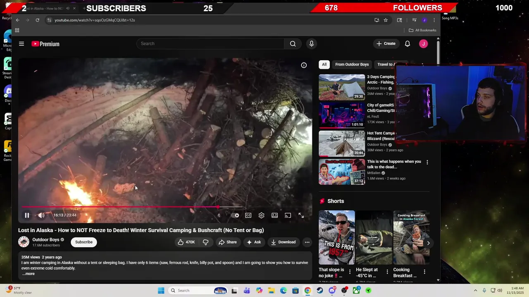This screenshot has height=297, width=529.
Task: Expand the description with ...more
Action: point(29,274)
